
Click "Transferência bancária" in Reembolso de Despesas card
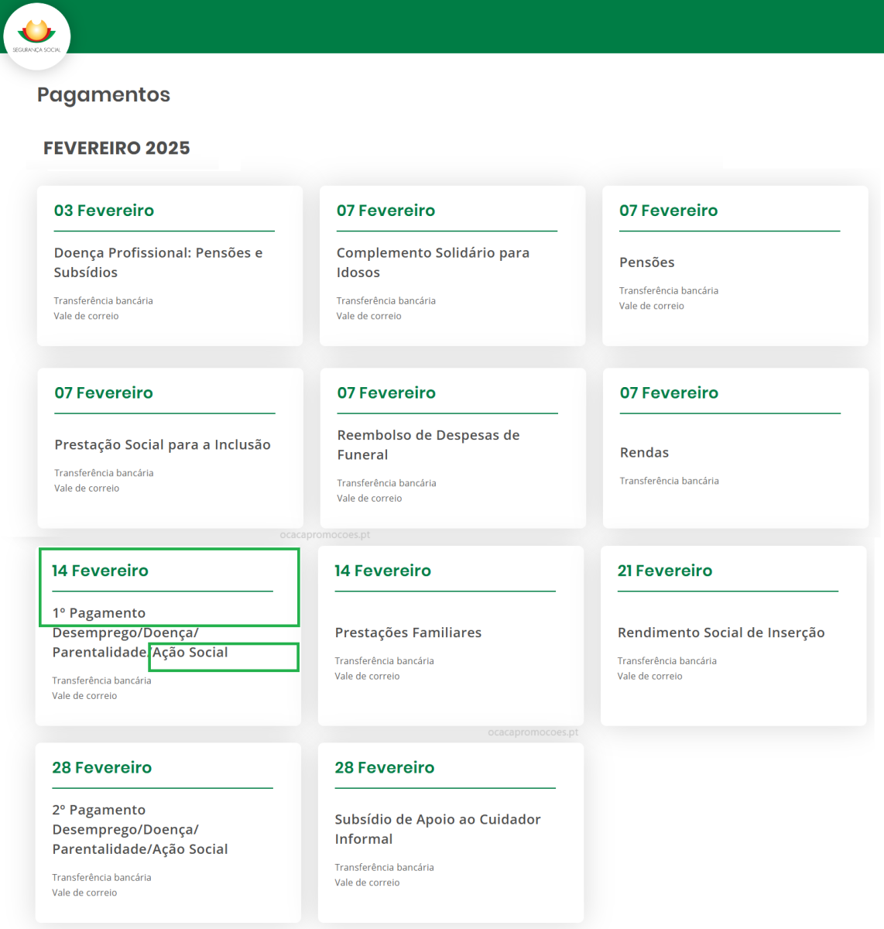[x=386, y=483]
